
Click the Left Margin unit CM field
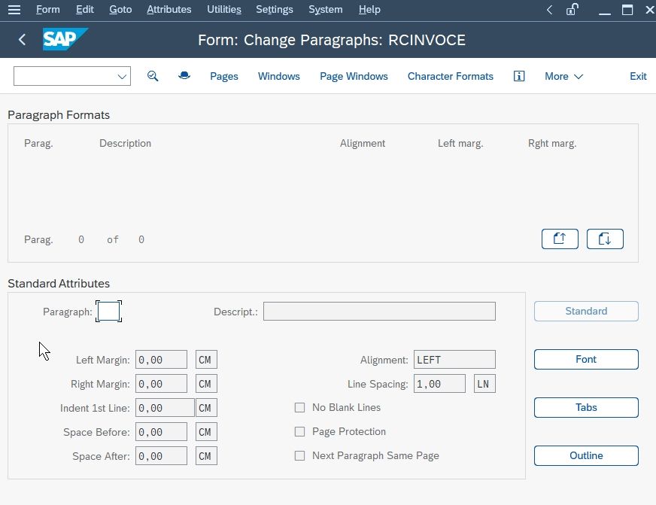(x=206, y=360)
